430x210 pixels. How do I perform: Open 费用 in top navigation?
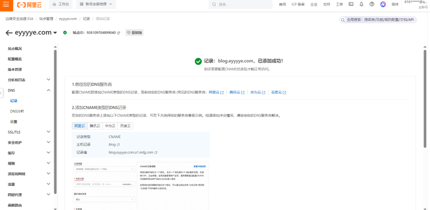(282, 4)
